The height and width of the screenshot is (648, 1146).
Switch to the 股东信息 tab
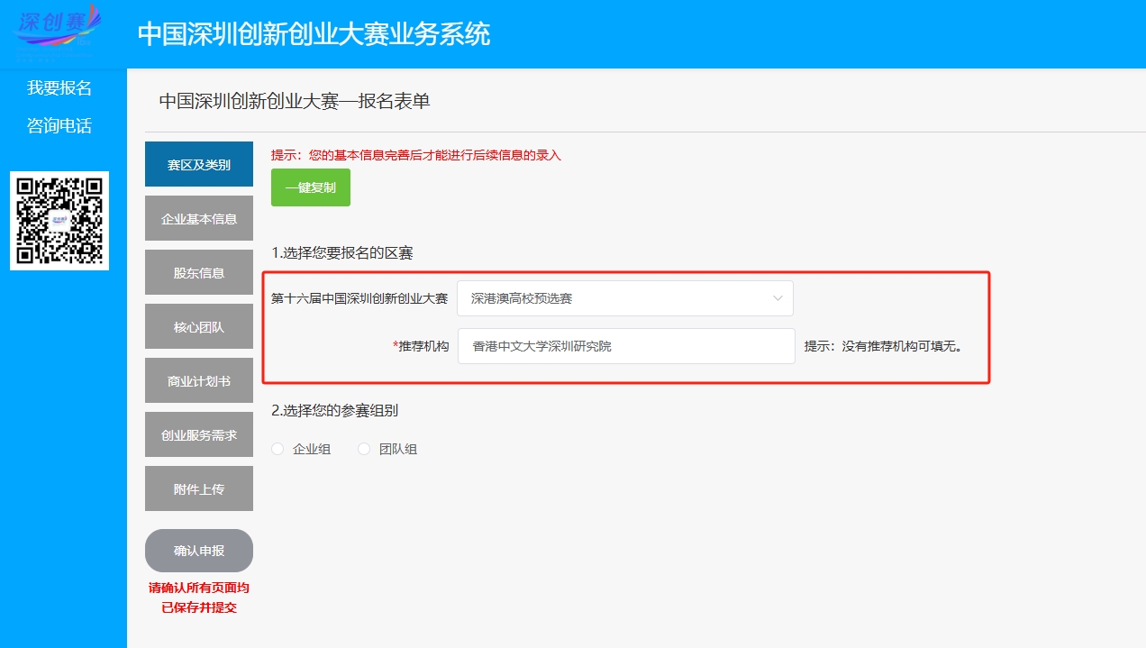[x=199, y=272]
